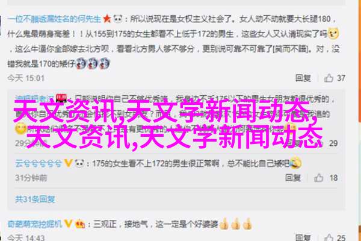Click the red star badge beside 何先生's name
This screenshot has width=361, height=241.
point(107,19)
